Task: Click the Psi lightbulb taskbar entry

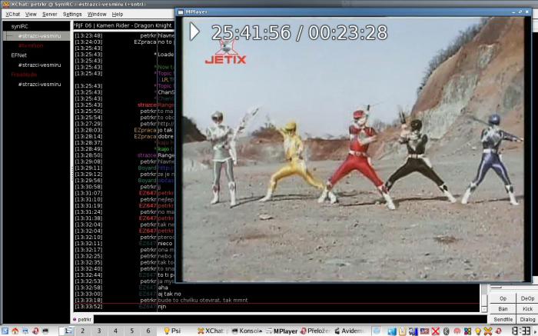Action: [173, 331]
